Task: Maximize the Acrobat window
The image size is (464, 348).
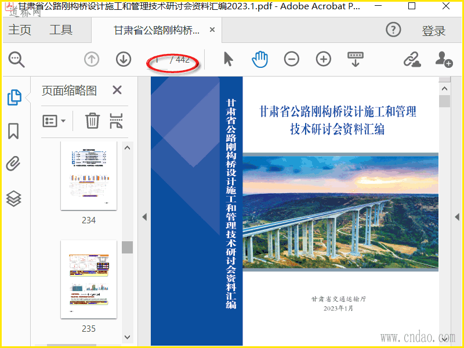Action: (412, 6)
